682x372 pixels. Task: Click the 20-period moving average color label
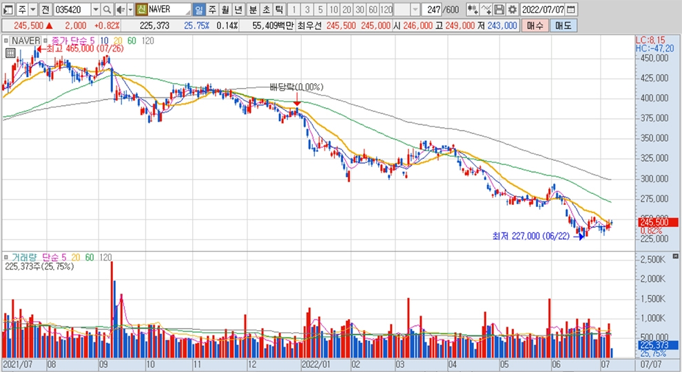pos(119,41)
